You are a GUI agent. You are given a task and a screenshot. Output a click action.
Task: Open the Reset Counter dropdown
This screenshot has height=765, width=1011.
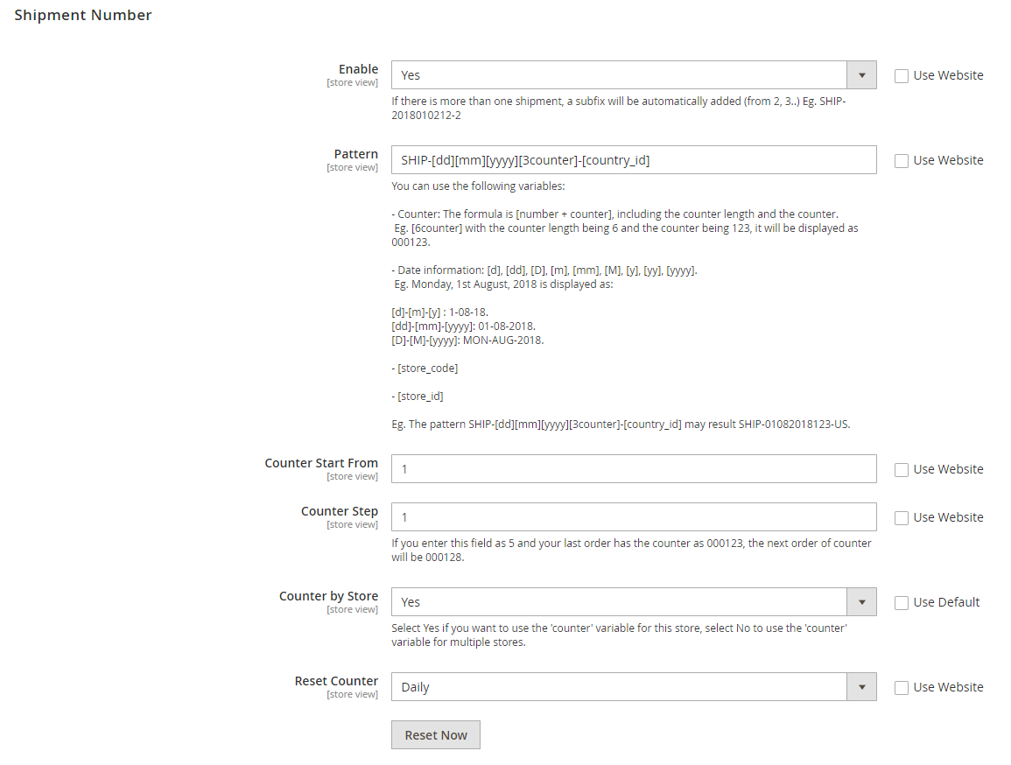point(633,687)
